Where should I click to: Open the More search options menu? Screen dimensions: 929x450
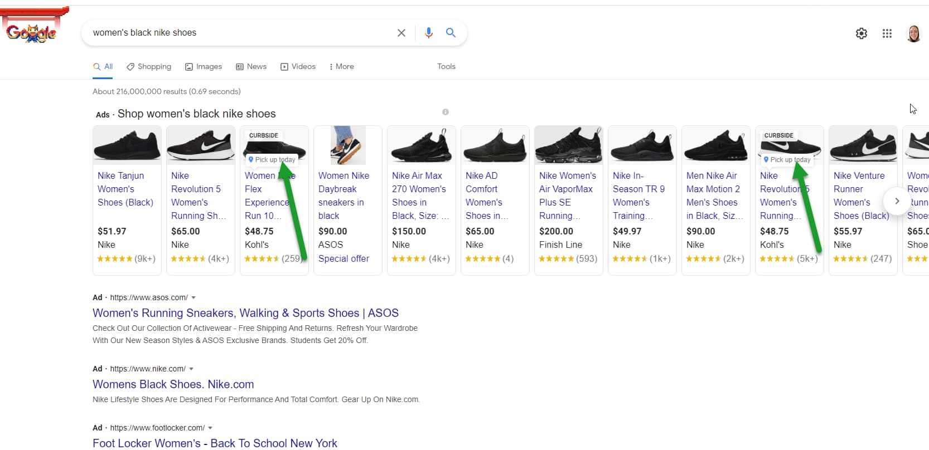[x=342, y=66]
